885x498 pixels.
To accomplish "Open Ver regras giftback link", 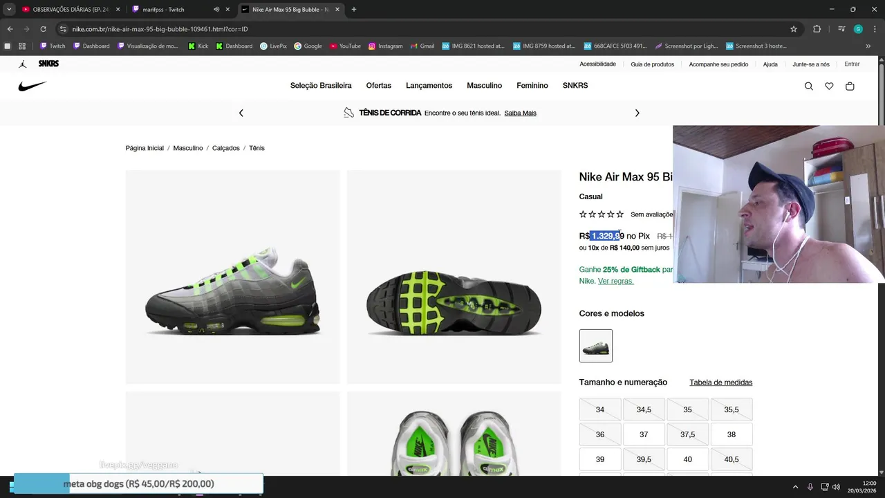I will [x=615, y=281].
